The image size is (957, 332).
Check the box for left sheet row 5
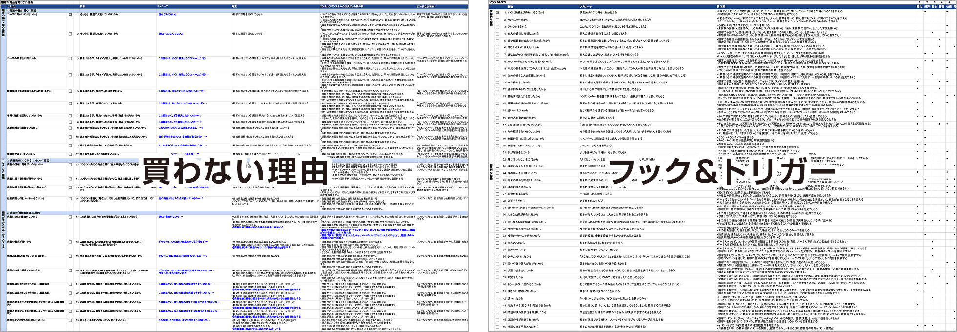point(70,91)
